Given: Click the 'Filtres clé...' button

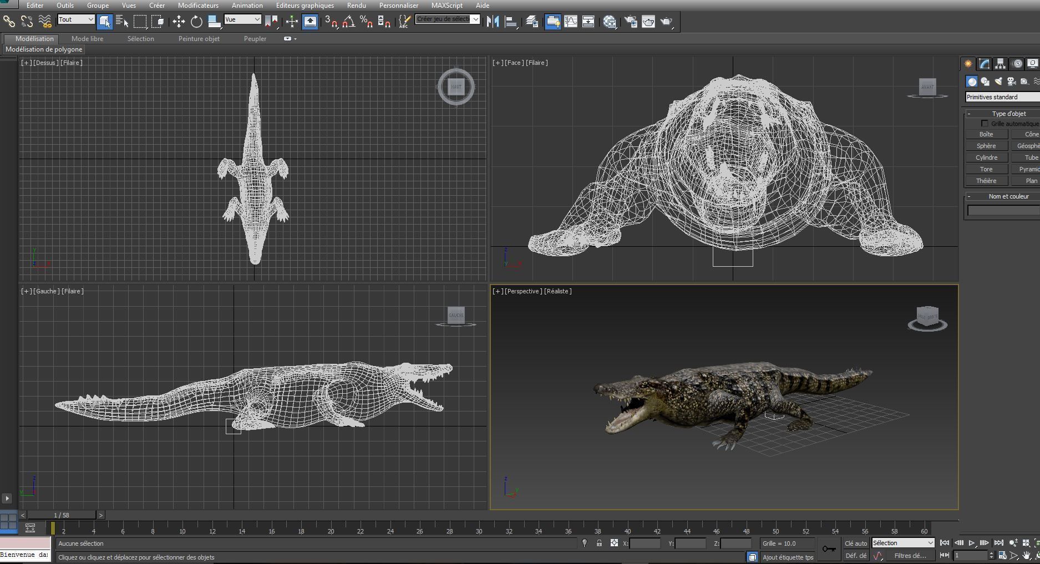Looking at the screenshot, I should pos(910,556).
